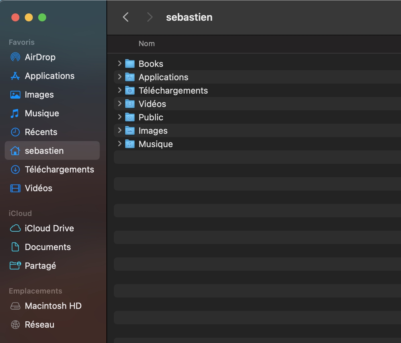Screen dimensions: 401x343
Task: Expand the Public folder chevron
Action: tap(119, 117)
